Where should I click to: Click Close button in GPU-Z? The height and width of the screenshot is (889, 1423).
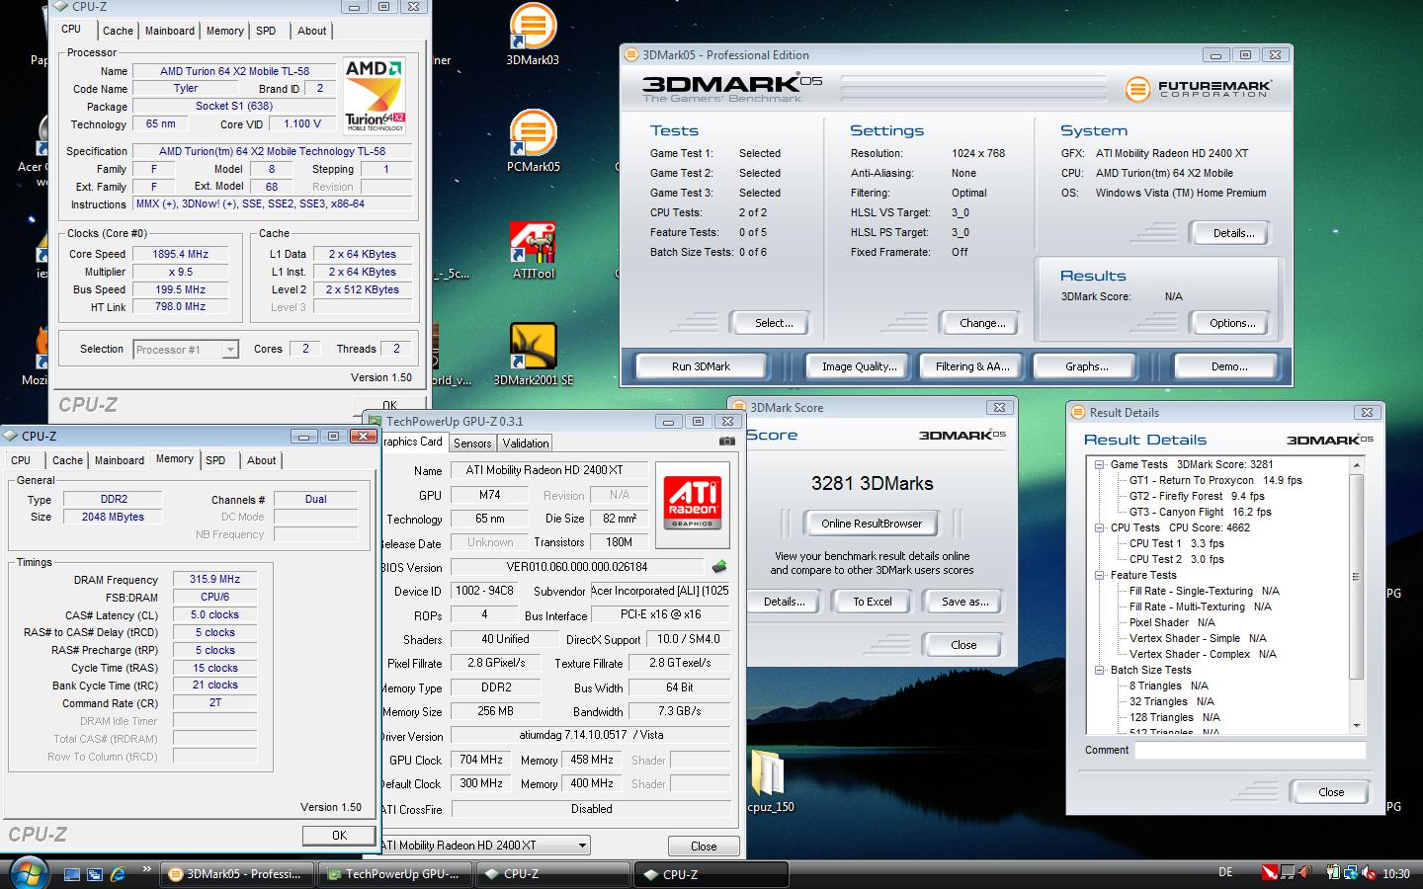tap(704, 847)
